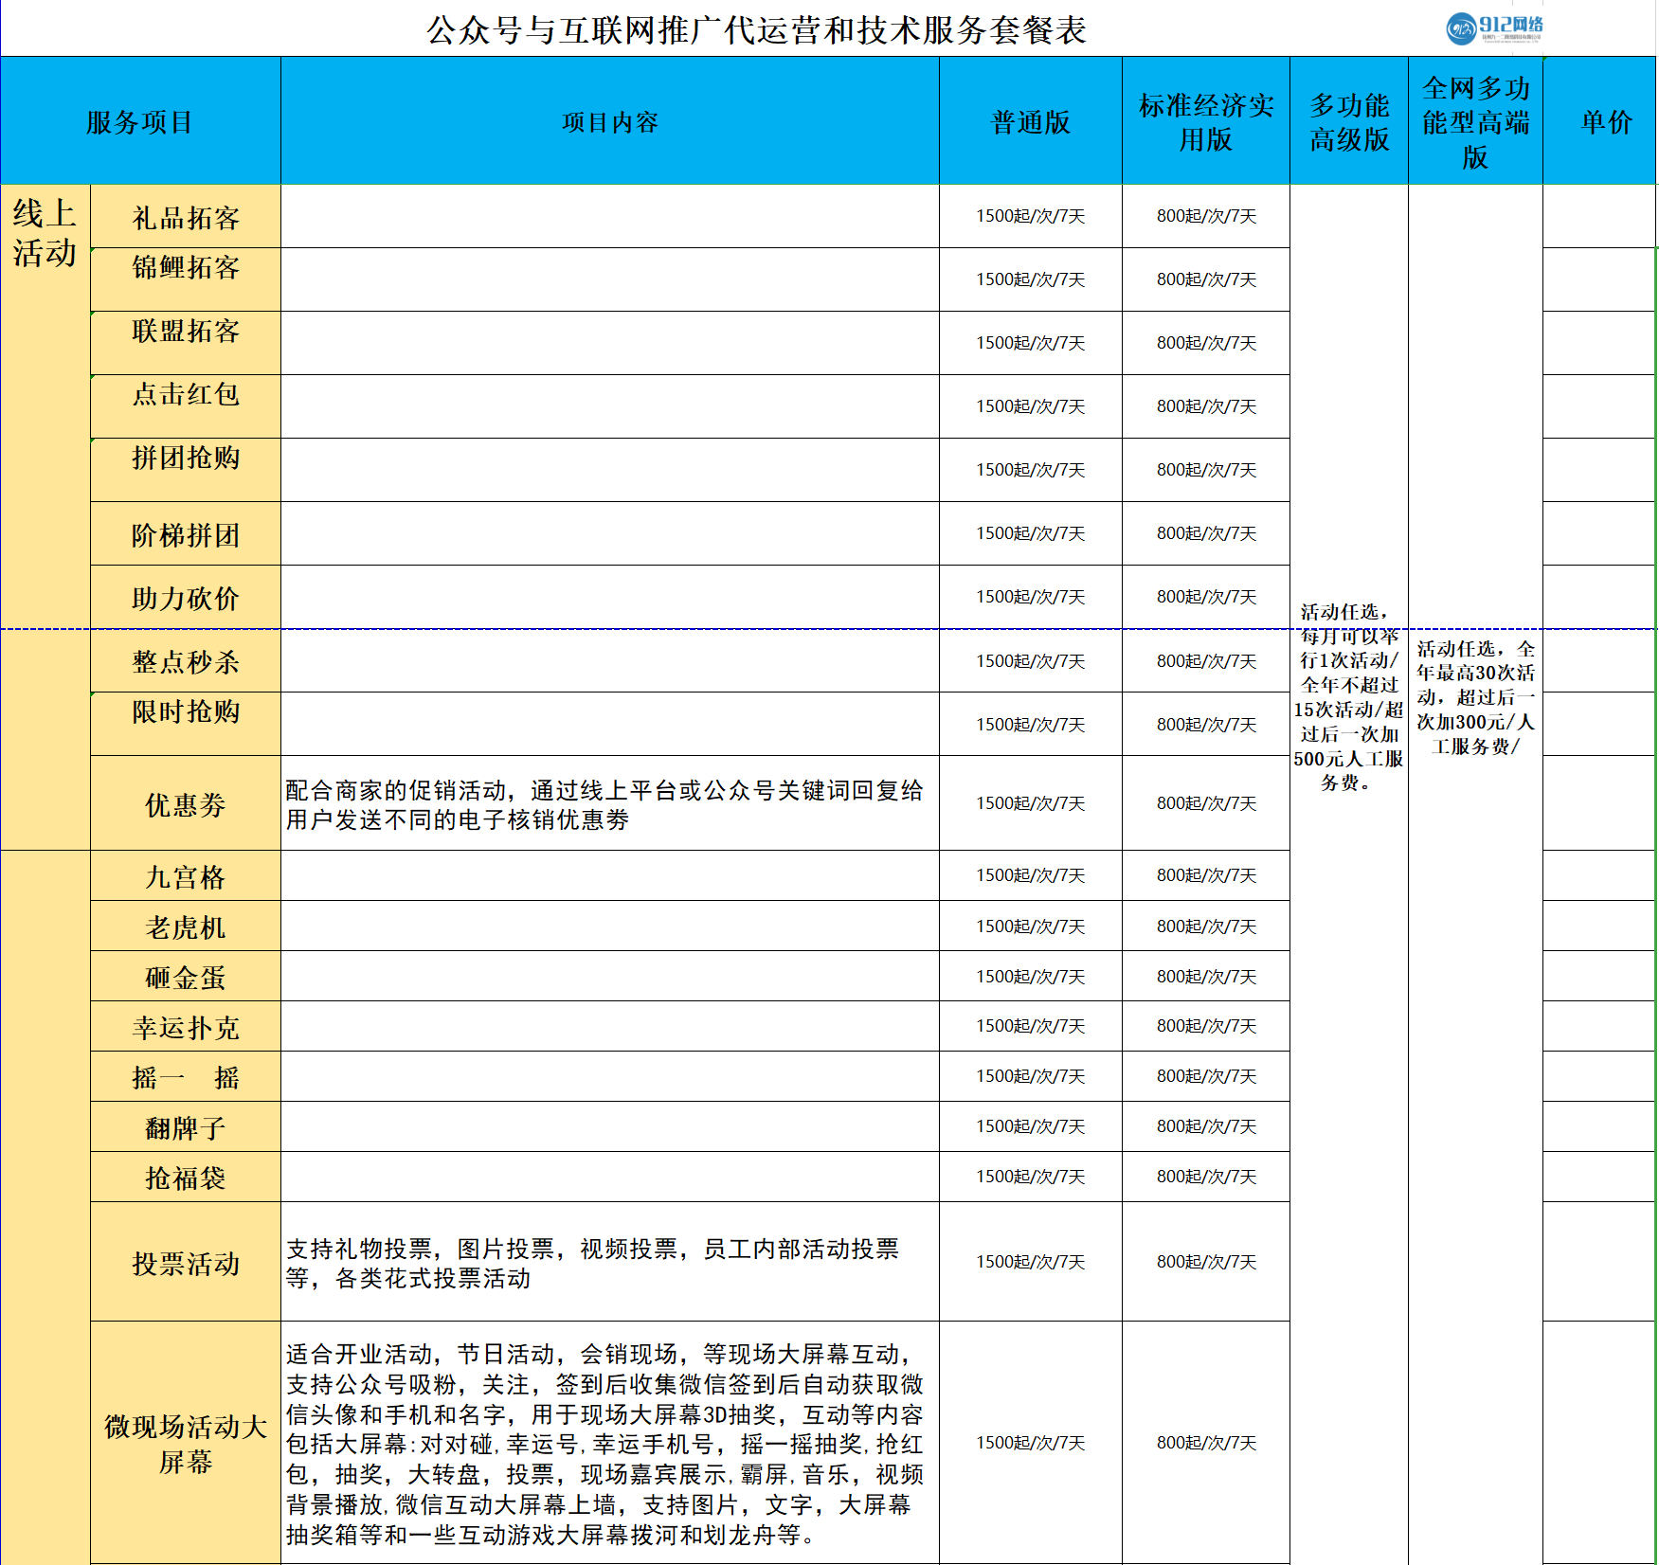Select the 幸运扑克 row label
1659x1565 pixels.
184,1026
